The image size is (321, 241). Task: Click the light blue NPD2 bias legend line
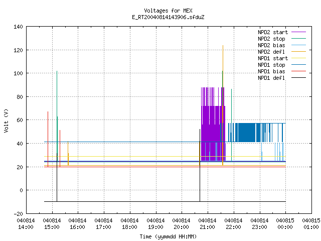coord(299,45)
